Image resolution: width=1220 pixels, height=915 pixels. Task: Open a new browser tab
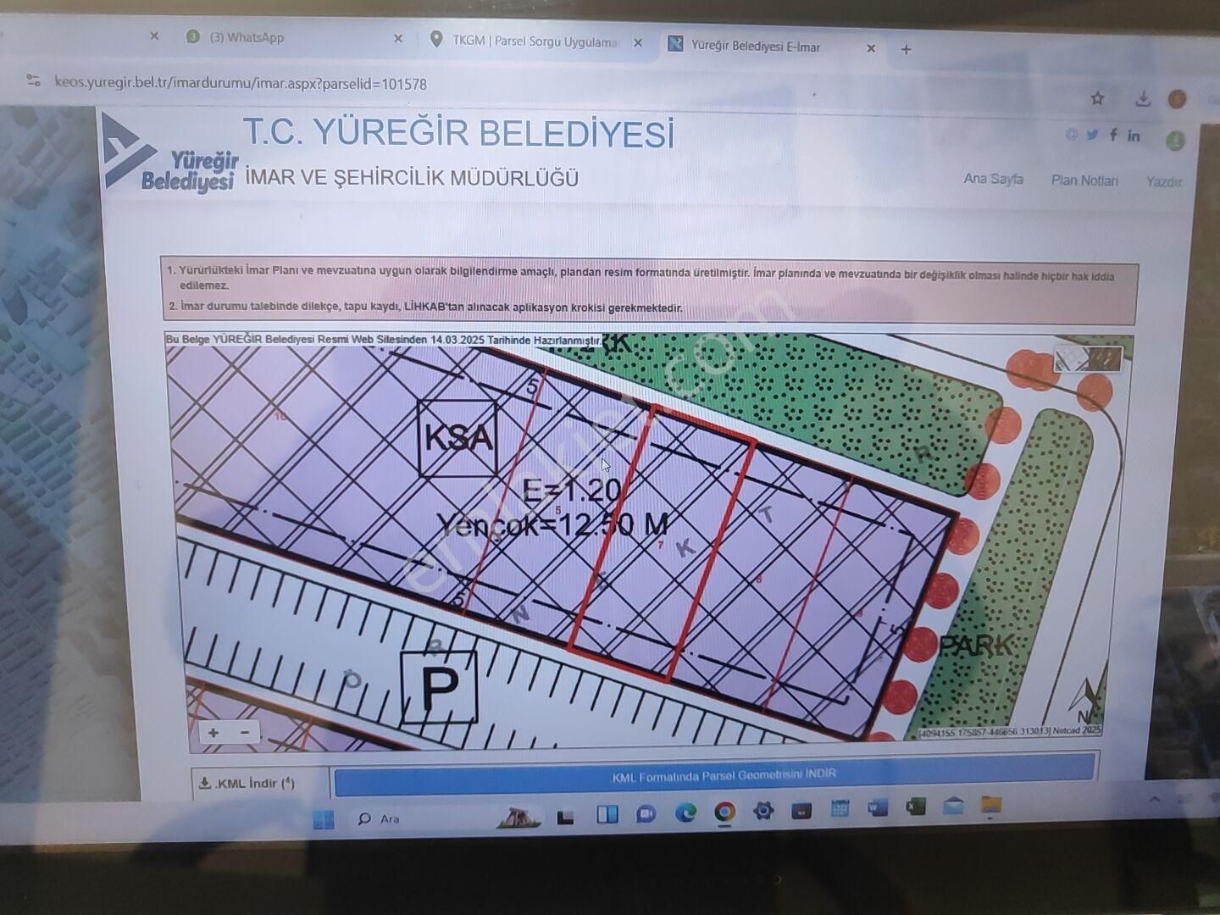click(x=906, y=49)
